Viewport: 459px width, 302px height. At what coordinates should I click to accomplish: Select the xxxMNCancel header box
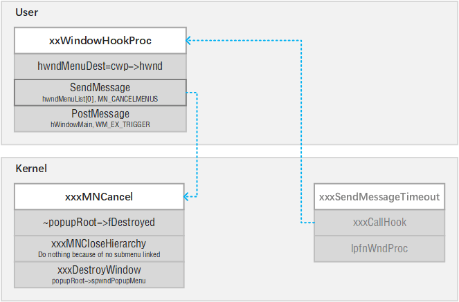(98, 196)
